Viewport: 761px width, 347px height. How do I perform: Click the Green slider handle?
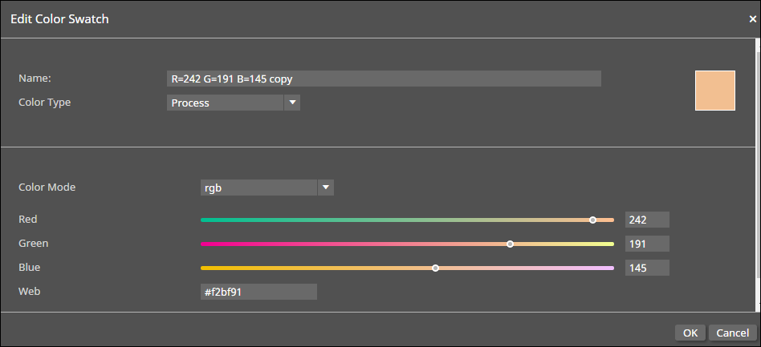coord(510,244)
